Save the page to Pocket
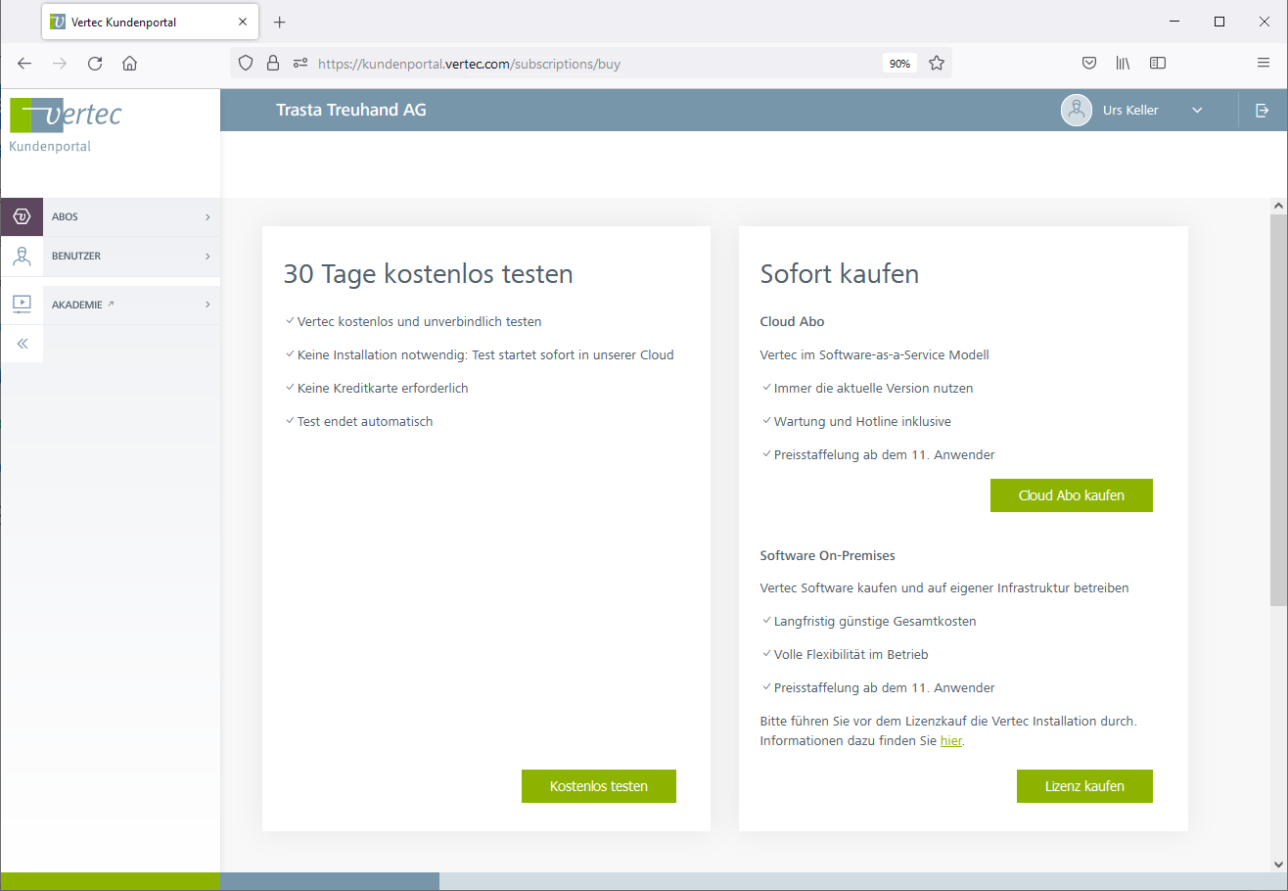 click(x=1088, y=64)
